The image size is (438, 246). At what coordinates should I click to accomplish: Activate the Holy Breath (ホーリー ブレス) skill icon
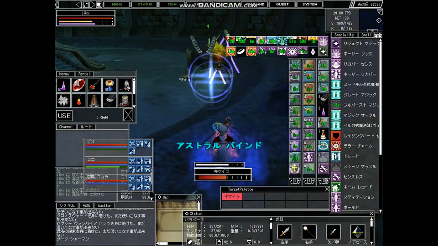(336, 54)
